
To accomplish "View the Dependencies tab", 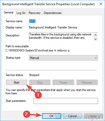I will (x=52, y=13).
